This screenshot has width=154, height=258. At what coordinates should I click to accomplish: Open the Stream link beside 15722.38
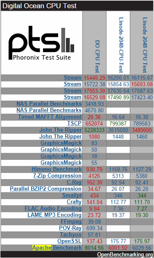click(x=72, y=84)
